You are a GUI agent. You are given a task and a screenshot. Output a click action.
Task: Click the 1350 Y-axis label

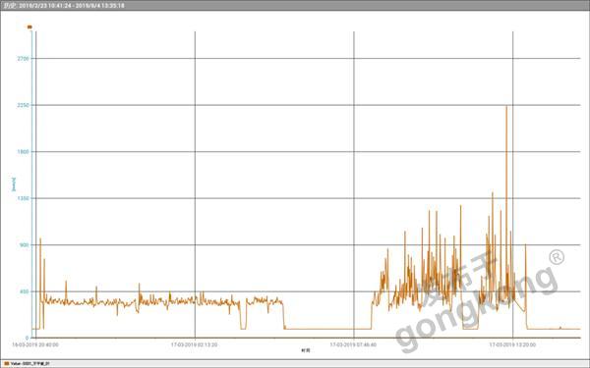(x=23, y=198)
